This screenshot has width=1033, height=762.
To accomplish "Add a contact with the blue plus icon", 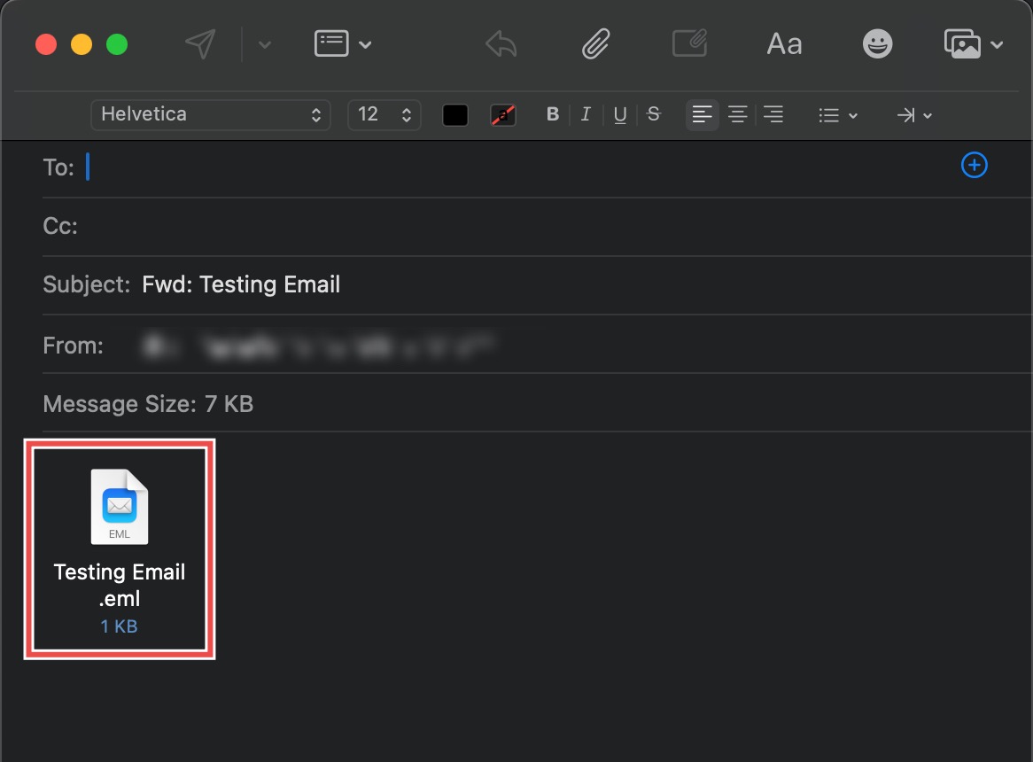I will (974, 166).
